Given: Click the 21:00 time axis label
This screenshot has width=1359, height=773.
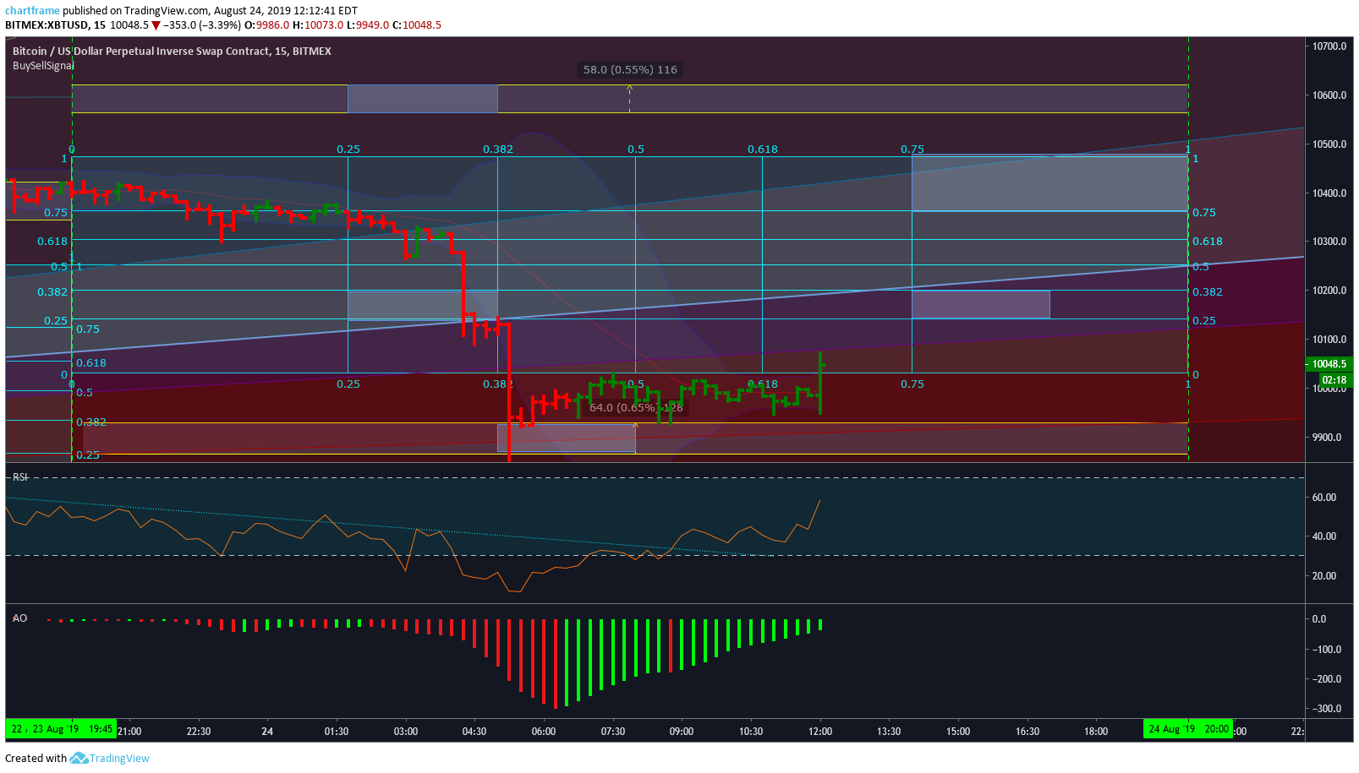Looking at the screenshot, I should (129, 732).
